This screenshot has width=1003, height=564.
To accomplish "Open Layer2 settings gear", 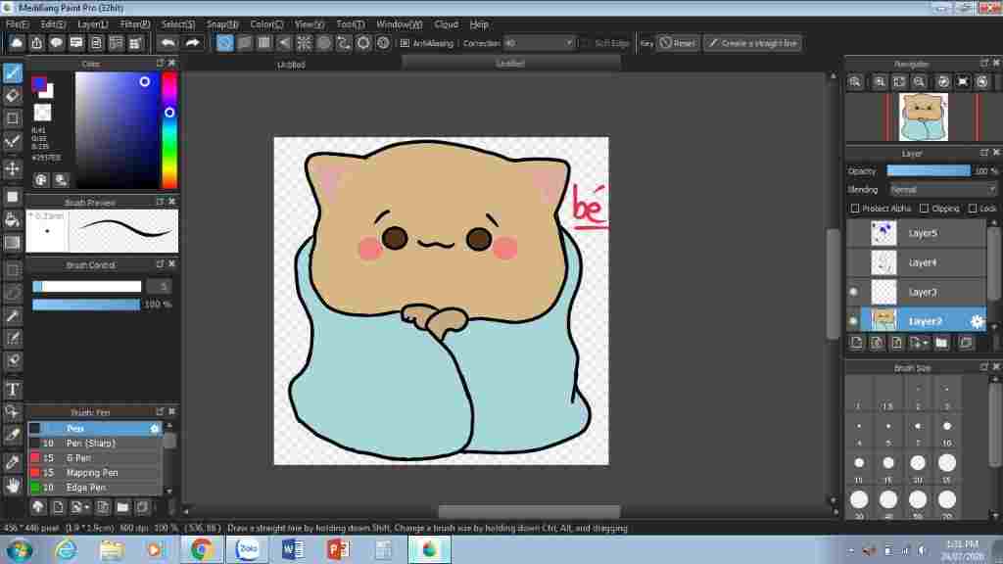I will tap(977, 321).
